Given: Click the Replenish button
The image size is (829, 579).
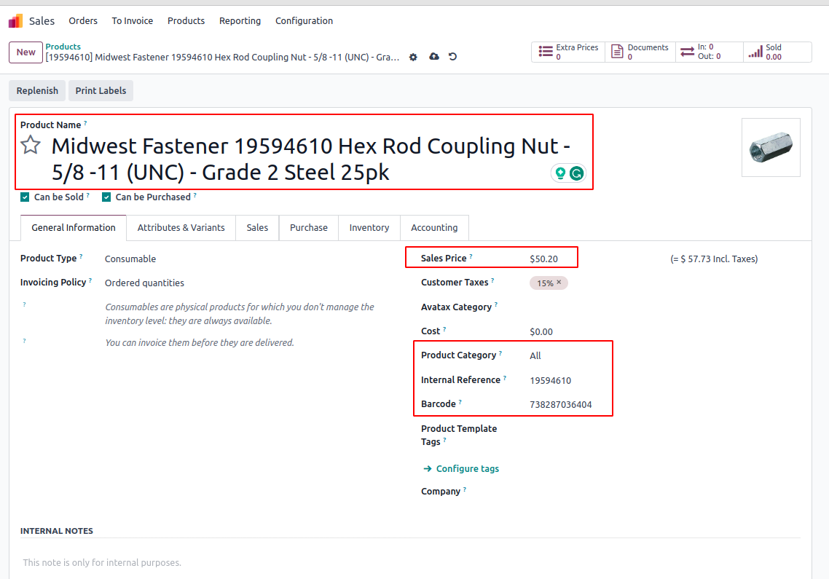Looking at the screenshot, I should [x=37, y=91].
